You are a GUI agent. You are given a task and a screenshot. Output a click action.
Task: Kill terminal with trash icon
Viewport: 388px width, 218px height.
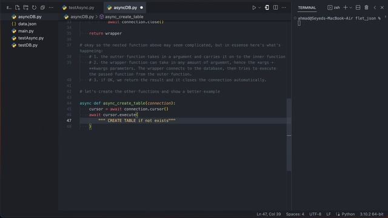(x=366, y=8)
